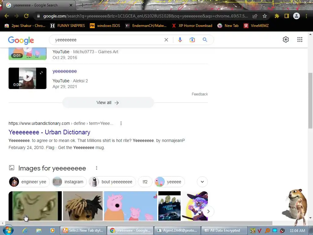Open the dreadlocks hair image thumbnail
The image size is (313, 235).
83,206
